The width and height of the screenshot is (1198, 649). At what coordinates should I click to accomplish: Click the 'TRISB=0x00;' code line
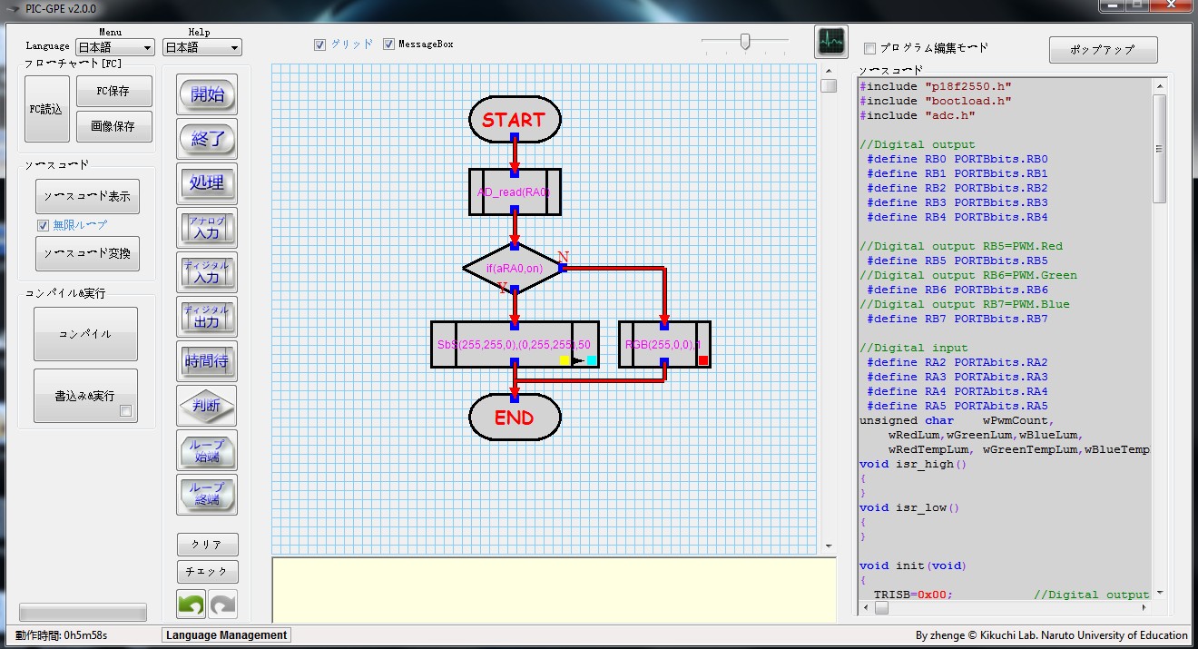(x=913, y=595)
